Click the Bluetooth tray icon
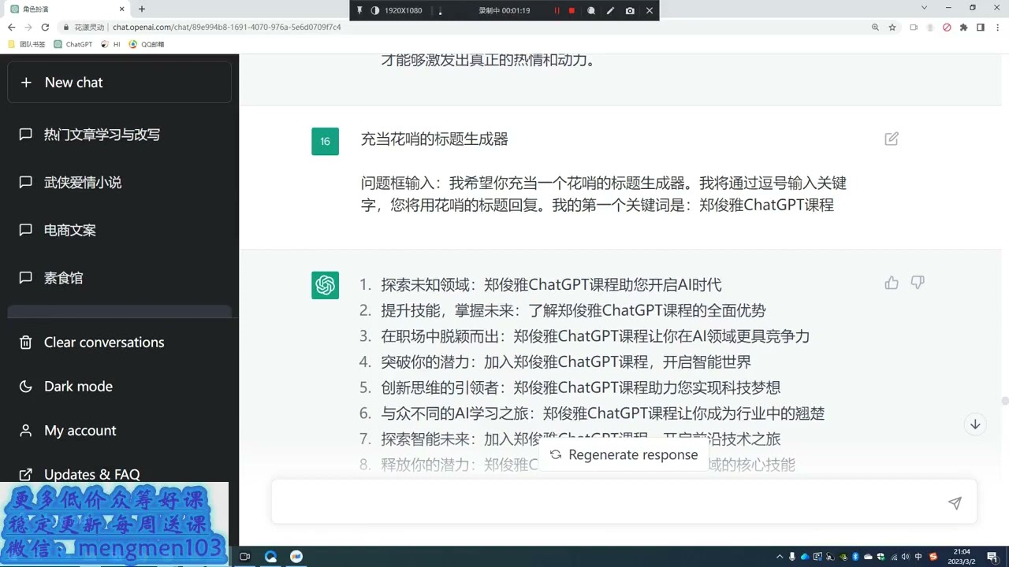1009x567 pixels. tap(855, 557)
